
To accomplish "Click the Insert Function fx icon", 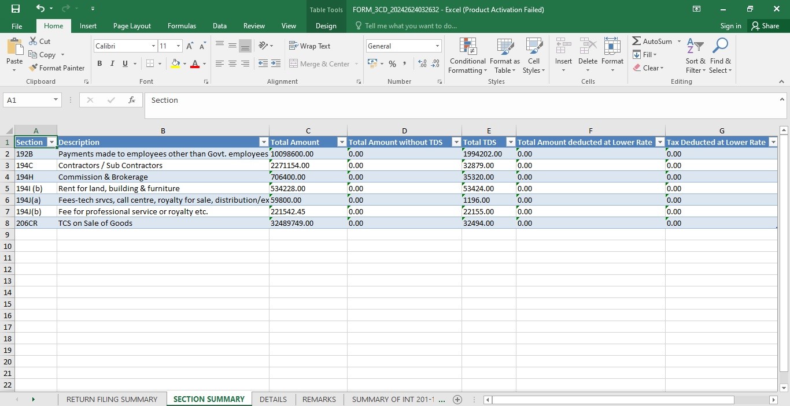I will coord(132,100).
